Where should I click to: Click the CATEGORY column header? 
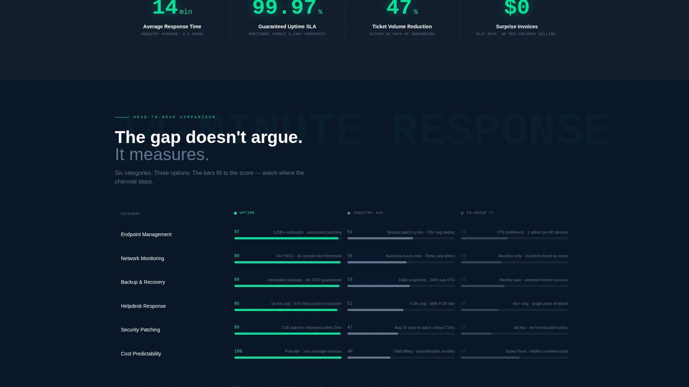(x=131, y=214)
